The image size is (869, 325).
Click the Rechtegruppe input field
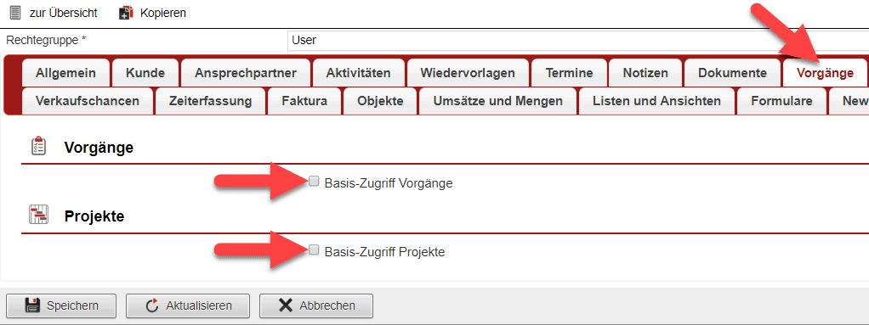coord(578,41)
